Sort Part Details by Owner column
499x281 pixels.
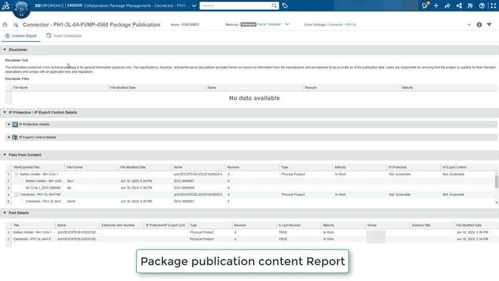click(387, 225)
